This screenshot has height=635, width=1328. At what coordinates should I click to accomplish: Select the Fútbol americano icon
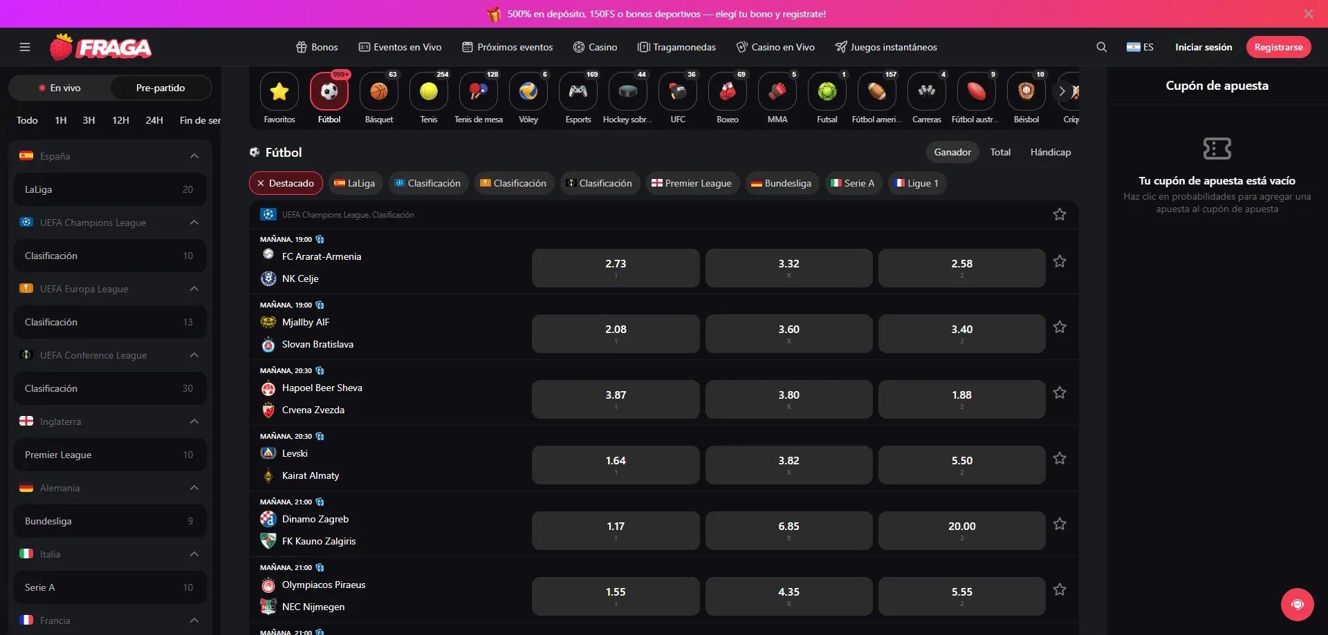click(877, 91)
